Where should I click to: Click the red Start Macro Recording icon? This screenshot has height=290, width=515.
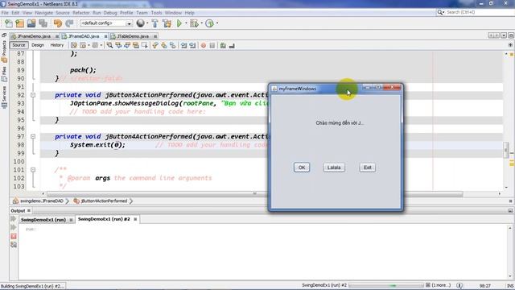(x=204, y=45)
